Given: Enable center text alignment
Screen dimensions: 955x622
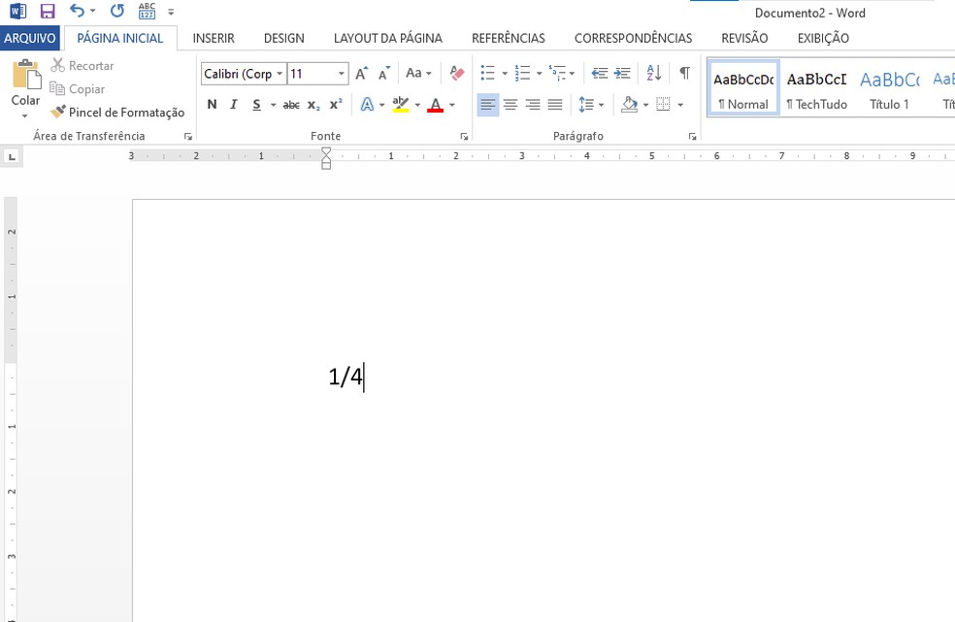Looking at the screenshot, I should [510, 104].
